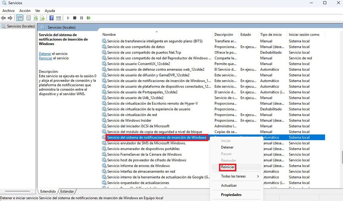Open the Properties toolbar icon

[29, 18]
